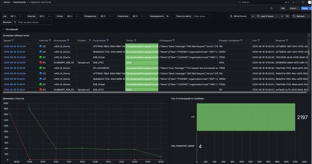This screenshot has height=164, width=312.
Task: Select the message size cell 1344
Action: click(x=235, y=63)
